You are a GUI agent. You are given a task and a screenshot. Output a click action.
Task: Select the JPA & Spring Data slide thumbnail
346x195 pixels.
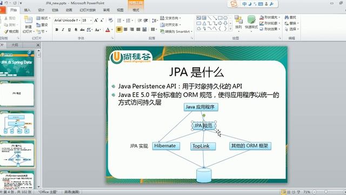point(17,63)
